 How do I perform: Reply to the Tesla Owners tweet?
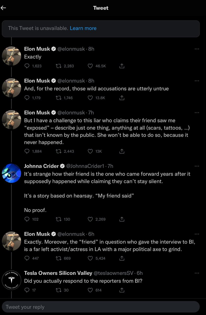(27, 290)
